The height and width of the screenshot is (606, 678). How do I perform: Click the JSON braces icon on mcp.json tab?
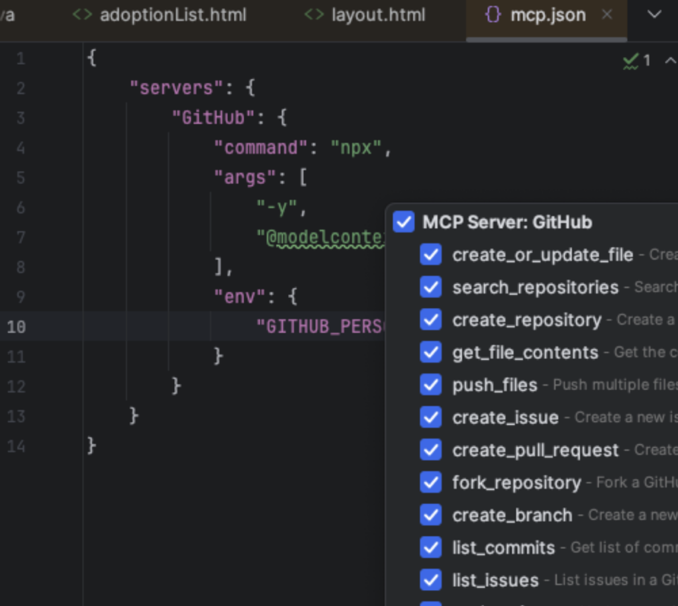493,15
